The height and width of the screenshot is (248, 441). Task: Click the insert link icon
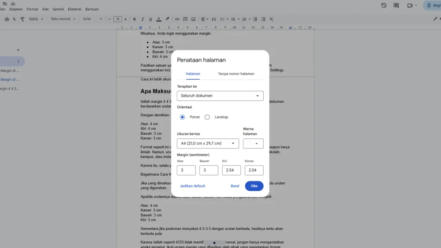click(x=177, y=19)
